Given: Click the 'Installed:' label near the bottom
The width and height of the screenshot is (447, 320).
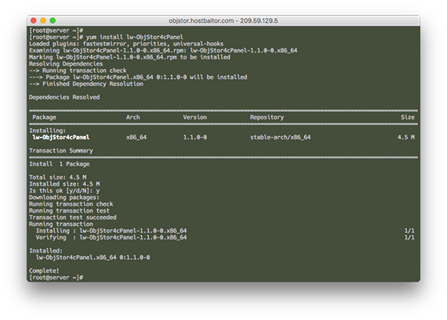Looking at the screenshot, I should click(x=46, y=251).
